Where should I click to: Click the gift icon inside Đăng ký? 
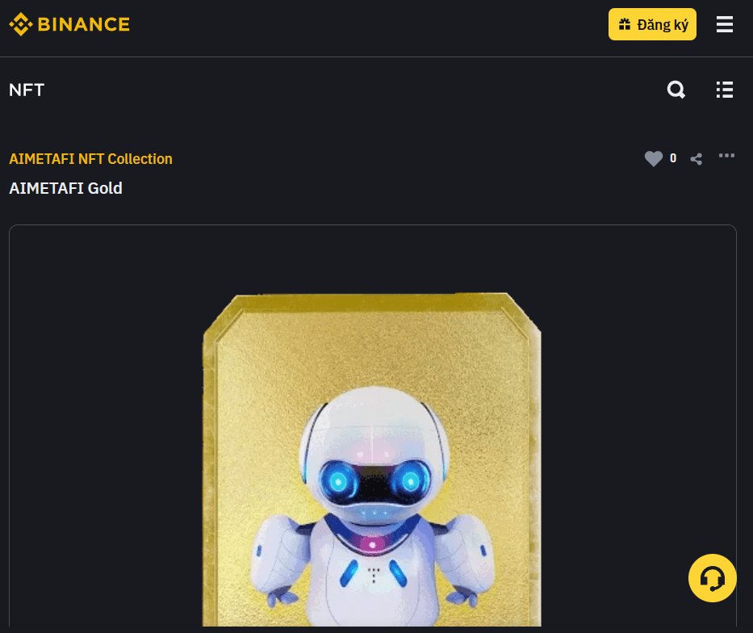click(x=625, y=24)
